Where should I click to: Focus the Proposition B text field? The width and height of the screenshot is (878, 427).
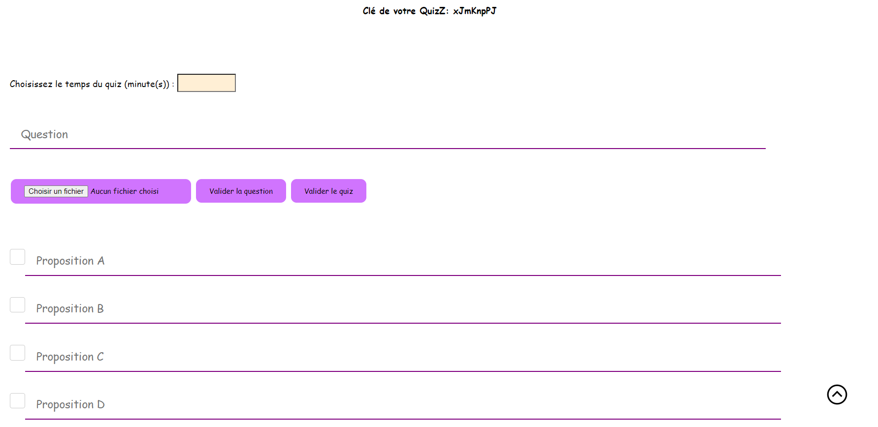coord(402,309)
